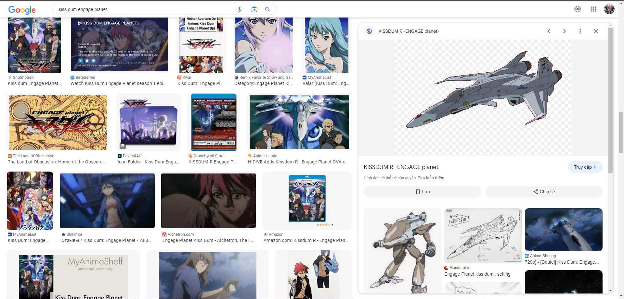This screenshot has height=299, width=624.
Task: Open the Kwai Kiss Dum opening thumbnail
Action: point(201,45)
